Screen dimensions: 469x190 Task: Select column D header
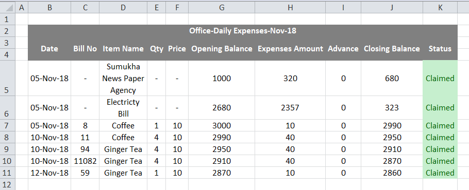point(123,8)
